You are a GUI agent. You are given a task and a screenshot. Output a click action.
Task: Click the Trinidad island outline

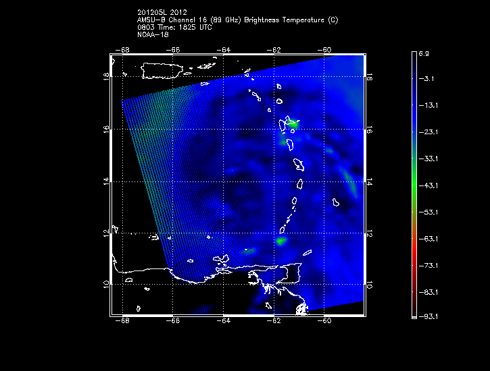point(293,273)
